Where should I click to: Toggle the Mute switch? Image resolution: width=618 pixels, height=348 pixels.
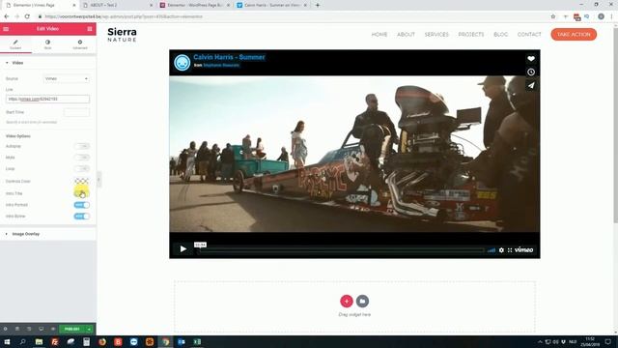pos(81,158)
